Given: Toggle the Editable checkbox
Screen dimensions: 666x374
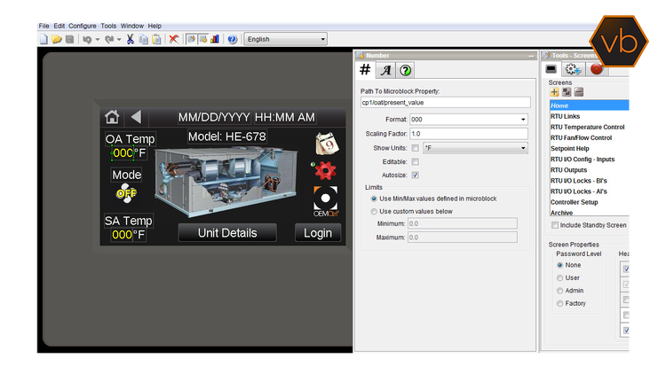Looking at the screenshot, I should tap(415, 161).
